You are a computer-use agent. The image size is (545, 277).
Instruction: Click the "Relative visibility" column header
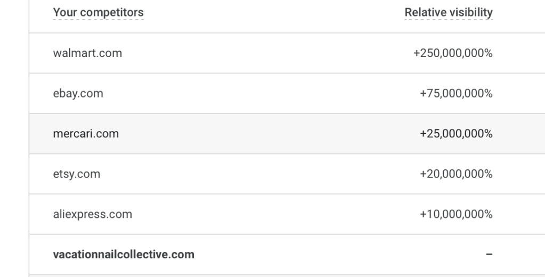tap(449, 12)
